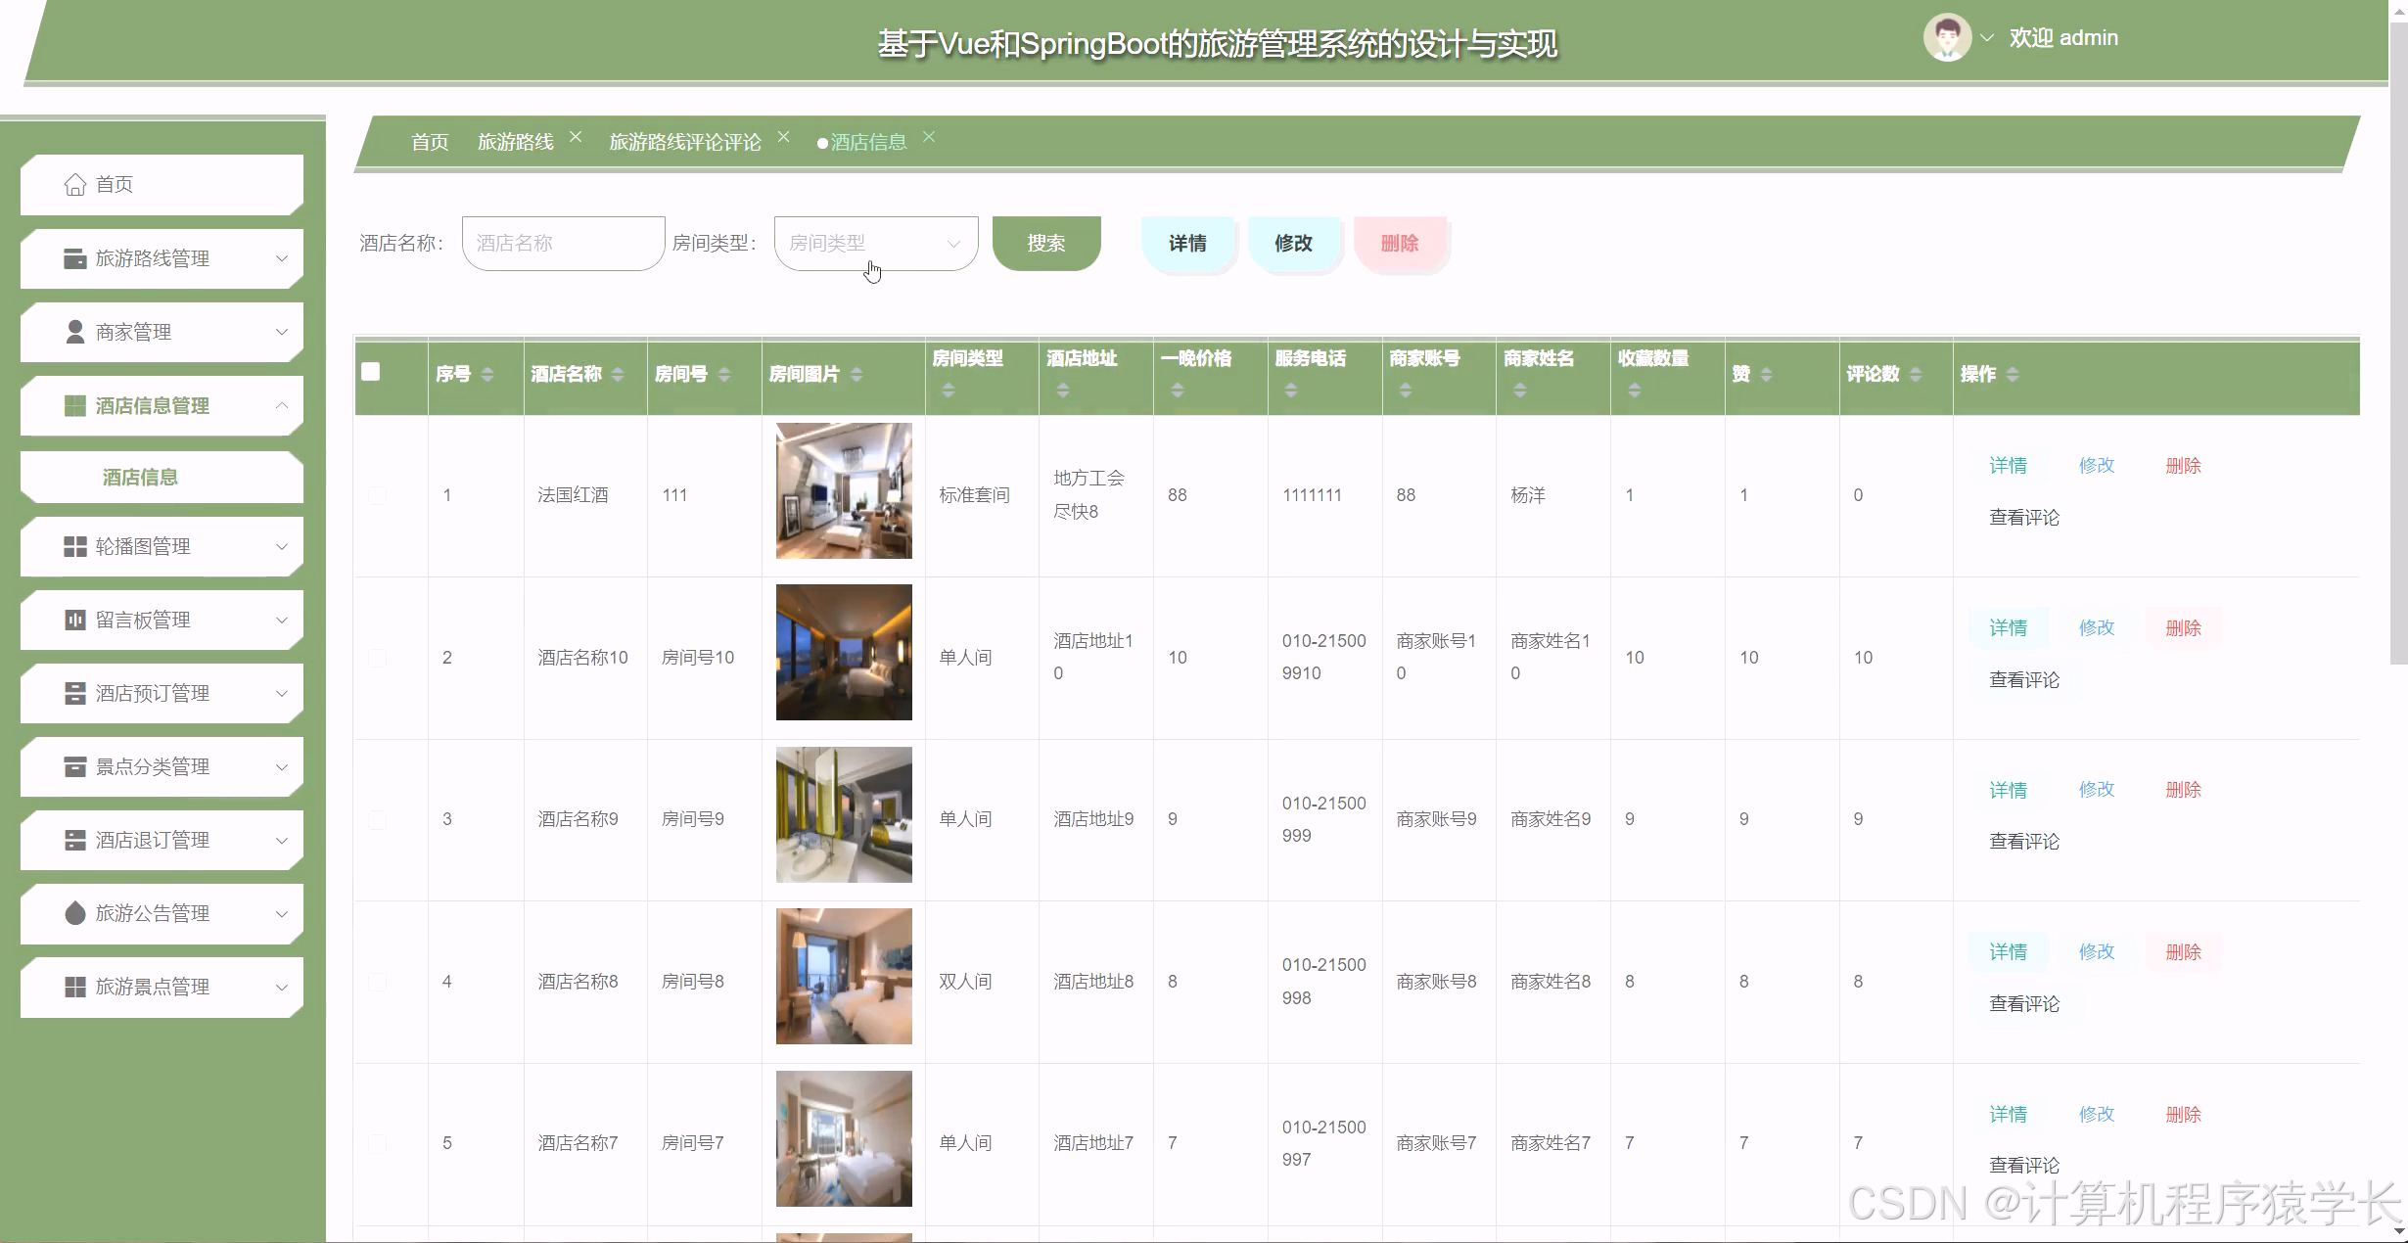
Task: Expand 酒店退订管理 menu
Action: click(x=281, y=840)
